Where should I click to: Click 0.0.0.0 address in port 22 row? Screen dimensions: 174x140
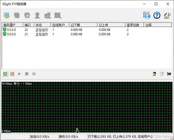pos(11,30)
